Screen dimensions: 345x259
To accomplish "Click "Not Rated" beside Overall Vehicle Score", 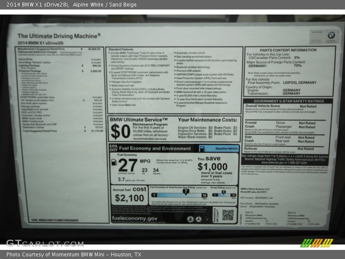I will pyautogui.click(x=308, y=106).
